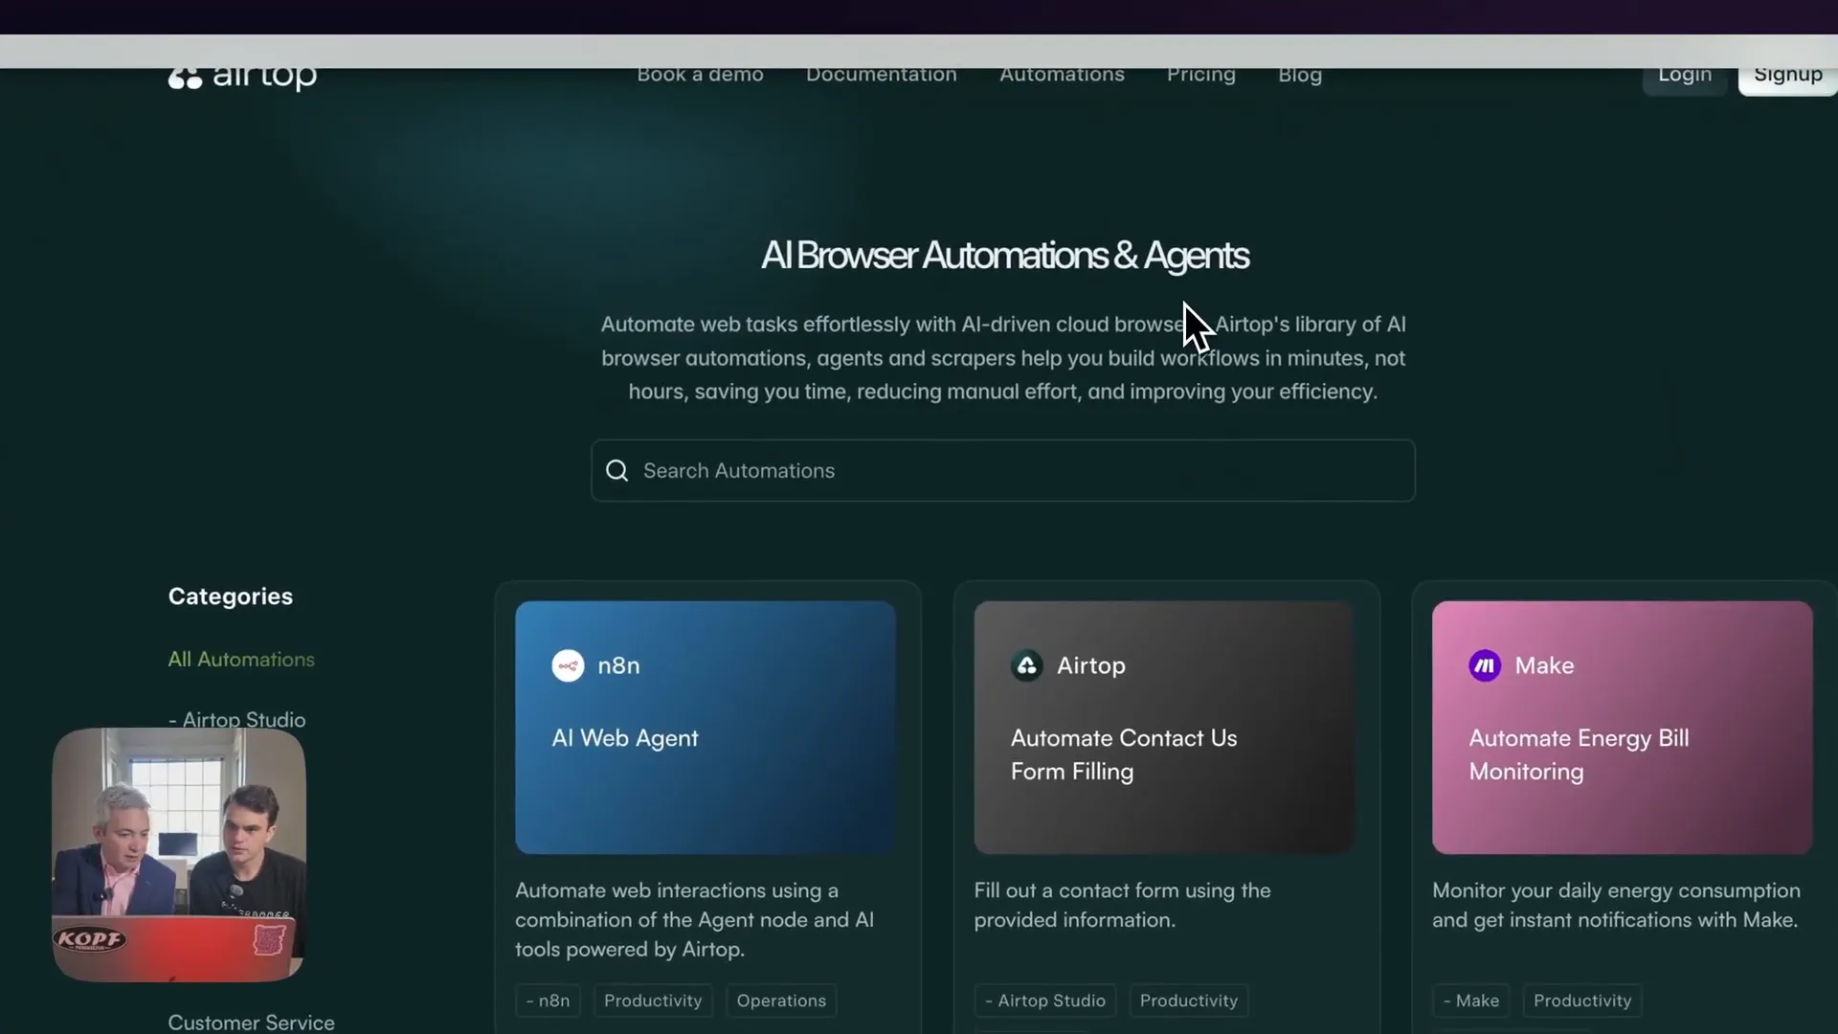1838x1034 pixels.
Task: Open the AI Web Agent card
Action: (x=706, y=728)
